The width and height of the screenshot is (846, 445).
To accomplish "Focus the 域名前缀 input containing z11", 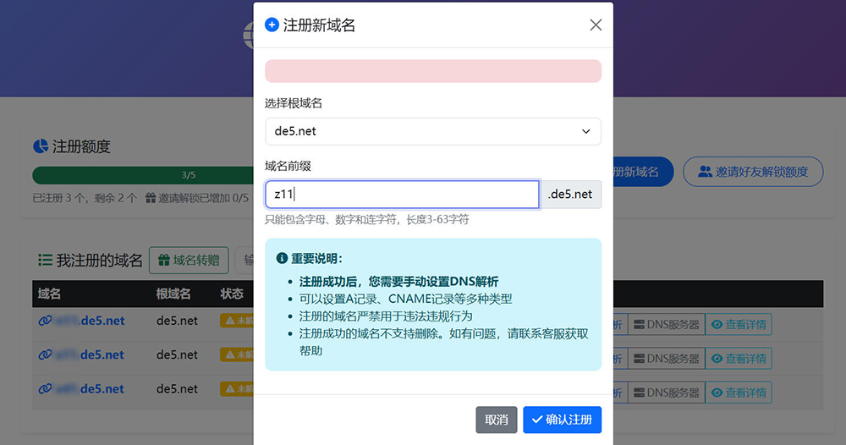I will [402, 195].
